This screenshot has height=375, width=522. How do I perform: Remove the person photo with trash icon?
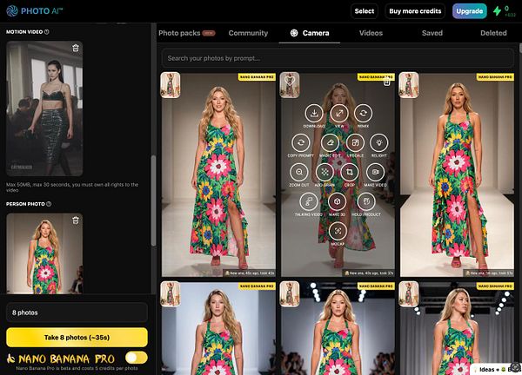click(76, 220)
